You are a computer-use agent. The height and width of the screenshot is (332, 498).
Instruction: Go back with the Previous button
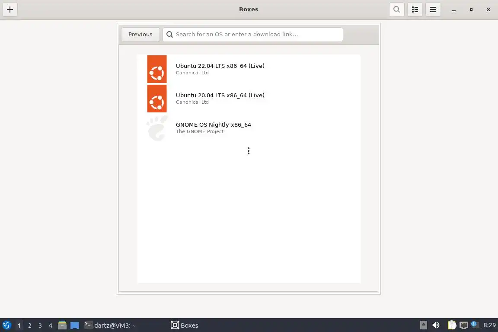[x=140, y=34]
